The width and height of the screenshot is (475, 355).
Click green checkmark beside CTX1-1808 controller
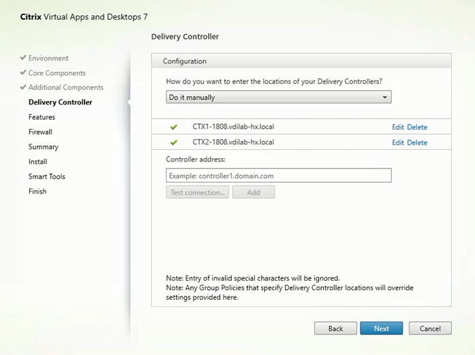point(174,127)
